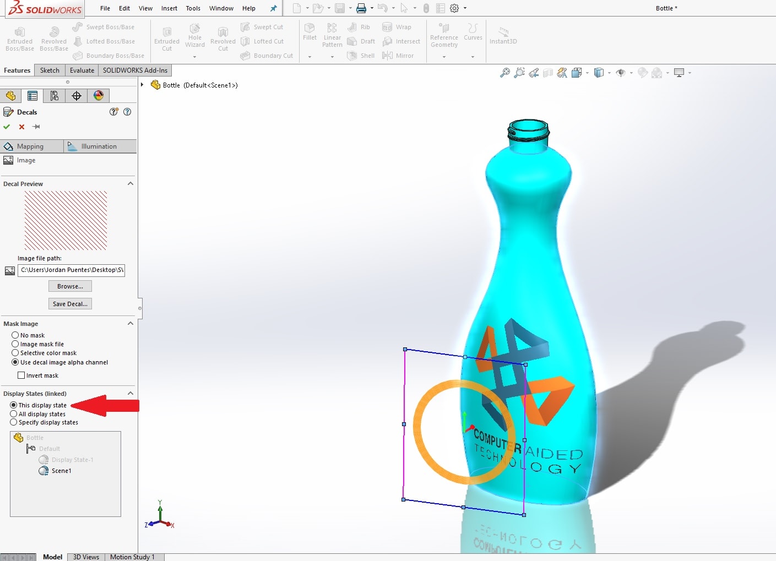Select Swept Boss/Base tool

click(x=104, y=27)
